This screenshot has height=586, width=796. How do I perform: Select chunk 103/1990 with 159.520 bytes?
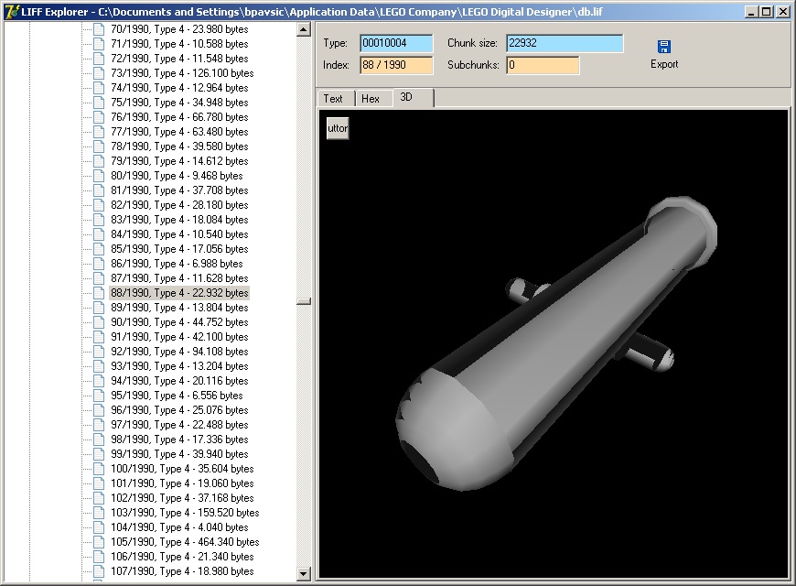(185, 513)
